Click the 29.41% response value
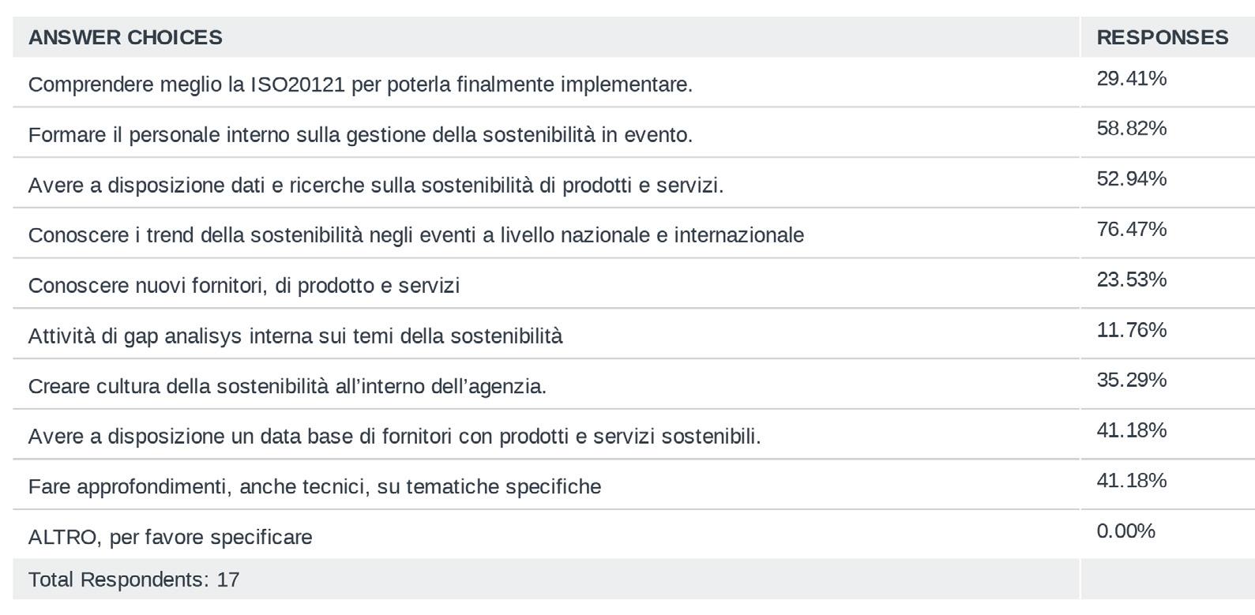Image resolution: width=1255 pixels, height=615 pixels. tap(1131, 79)
